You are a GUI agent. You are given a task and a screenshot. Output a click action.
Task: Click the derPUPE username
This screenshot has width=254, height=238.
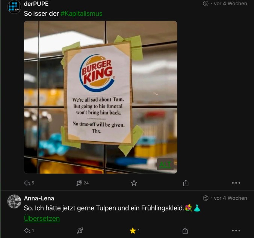[x=36, y=4]
